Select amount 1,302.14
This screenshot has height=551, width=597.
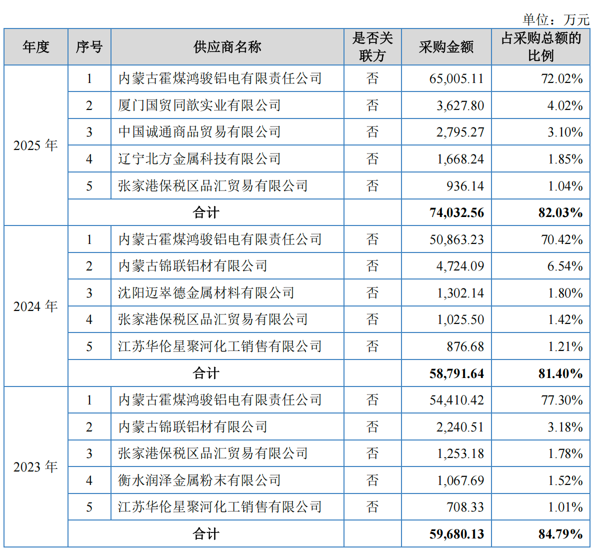pyautogui.click(x=460, y=293)
